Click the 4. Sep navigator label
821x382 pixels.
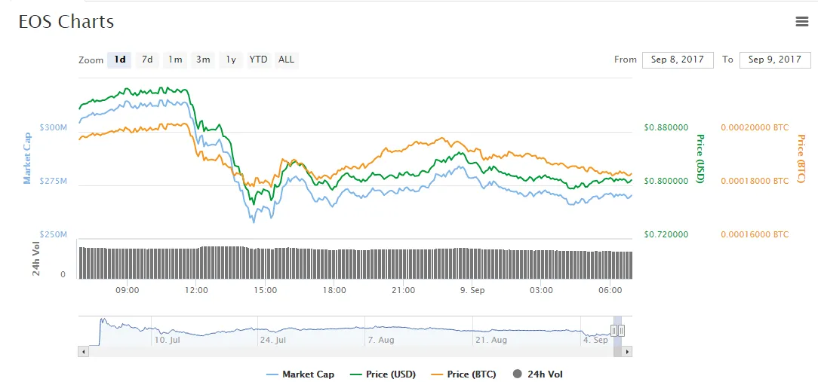point(596,341)
